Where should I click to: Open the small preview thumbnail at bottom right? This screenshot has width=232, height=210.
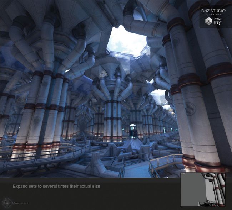203,190
